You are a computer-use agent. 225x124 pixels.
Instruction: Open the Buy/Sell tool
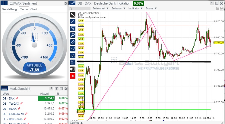tap(73, 62)
